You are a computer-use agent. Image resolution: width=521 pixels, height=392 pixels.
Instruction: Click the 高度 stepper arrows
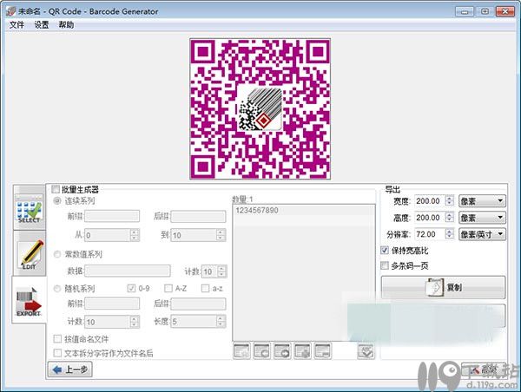click(x=449, y=218)
